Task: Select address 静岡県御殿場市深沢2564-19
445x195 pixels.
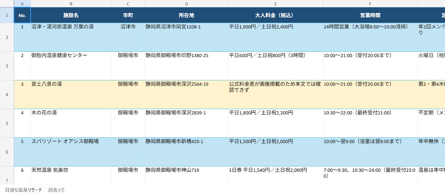Action: (x=186, y=95)
